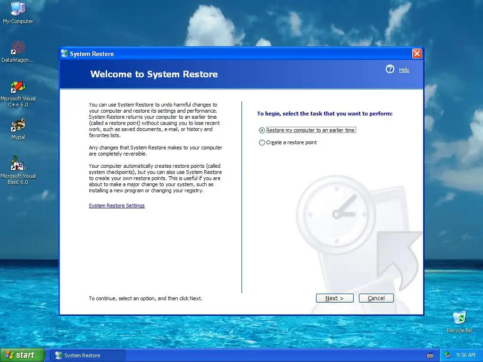Click the Next button
This screenshot has height=362, width=483.
click(x=334, y=298)
